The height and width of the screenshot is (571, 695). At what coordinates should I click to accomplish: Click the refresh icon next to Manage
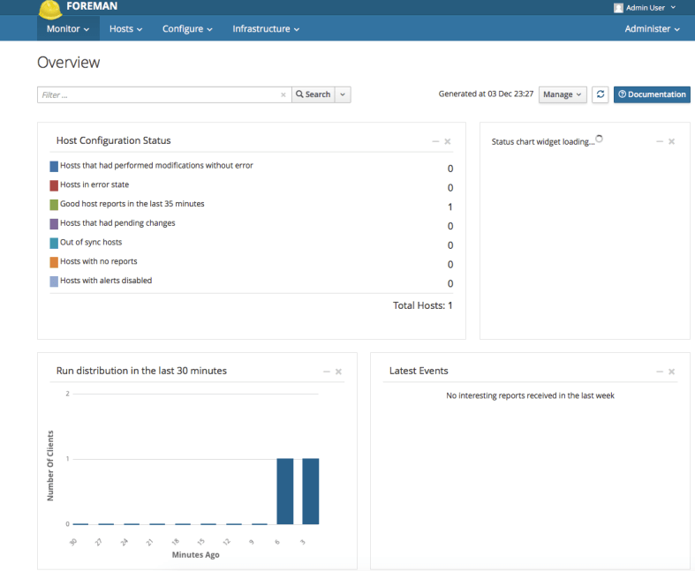[x=601, y=94]
